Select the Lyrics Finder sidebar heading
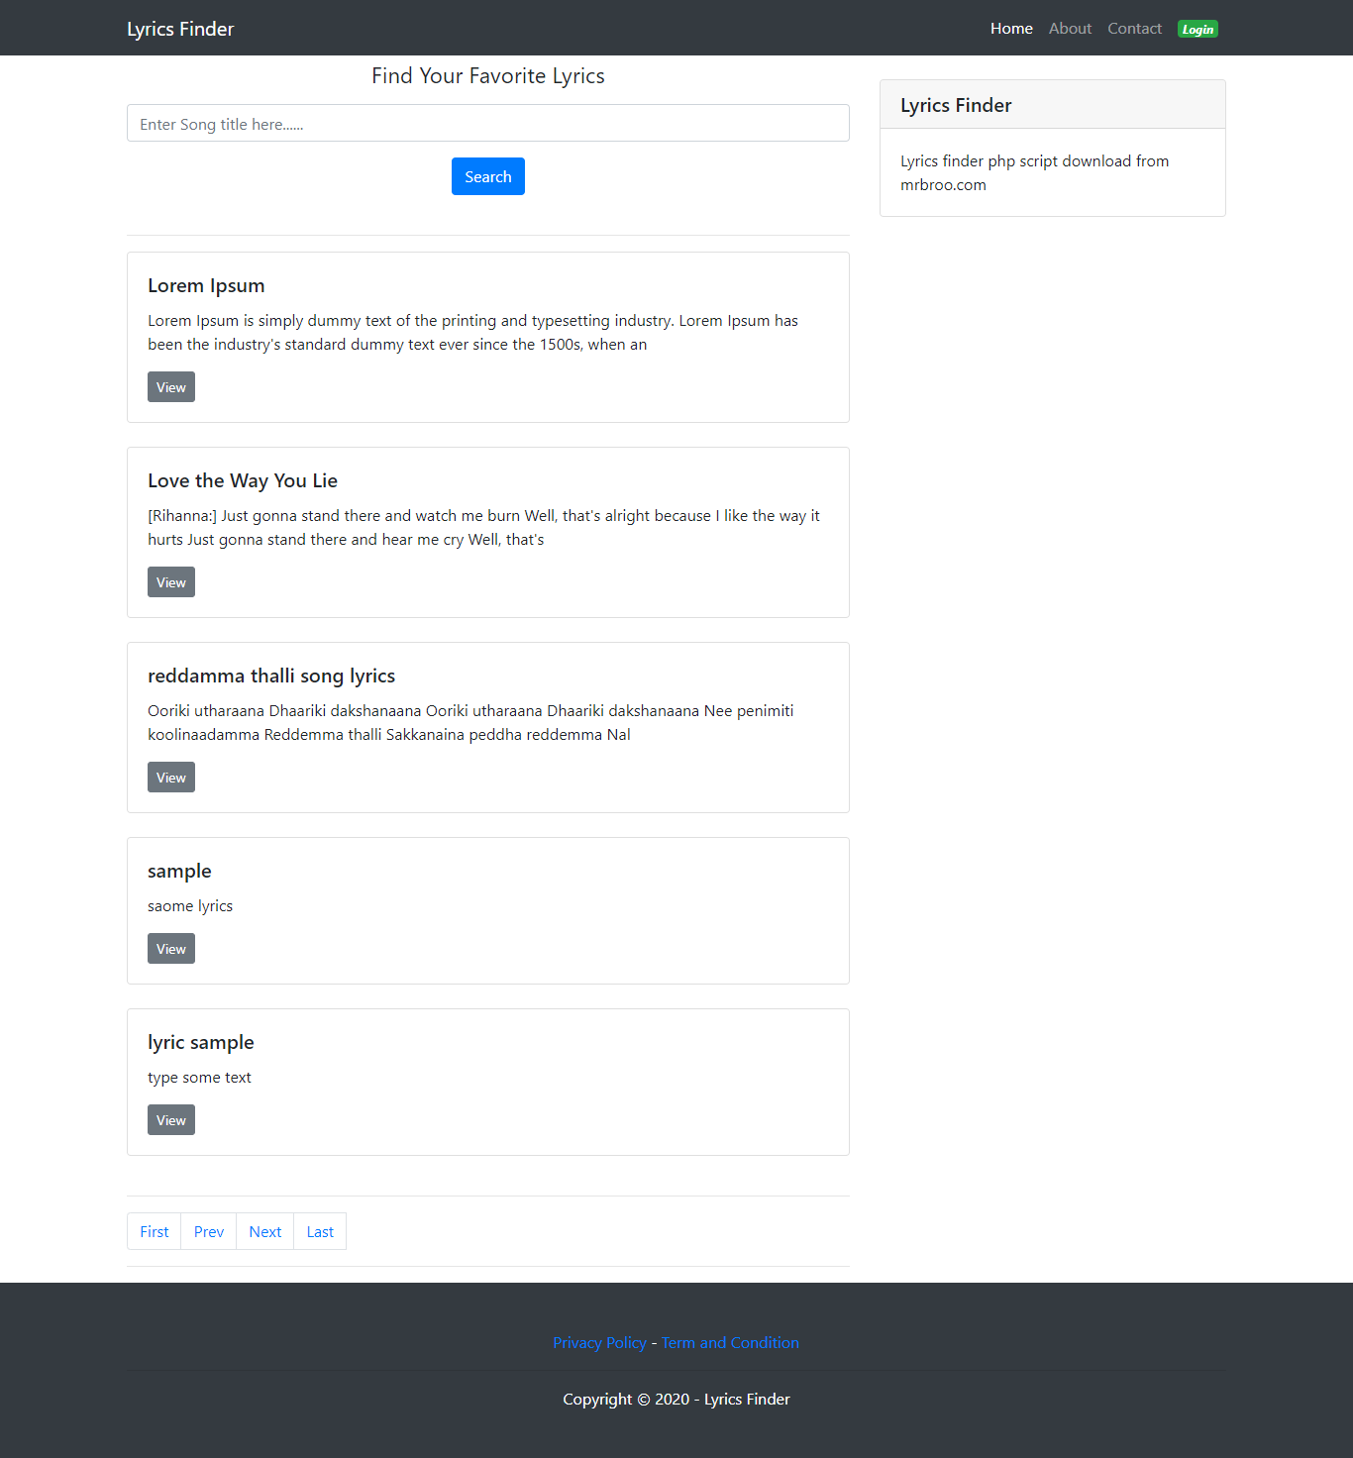The height and width of the screenshot is (1458, 1353). coord(956,105)
